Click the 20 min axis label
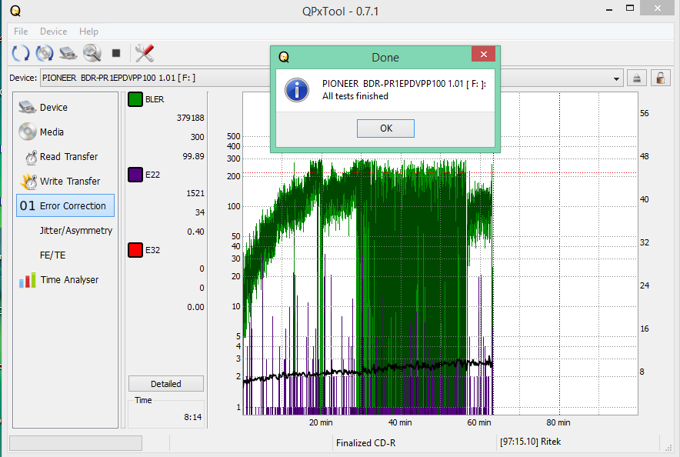The height and width of the screenshot is (457, 680). pos(321,422)
